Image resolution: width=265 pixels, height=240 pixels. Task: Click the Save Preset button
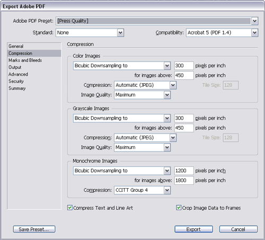[x=34, y=229]
